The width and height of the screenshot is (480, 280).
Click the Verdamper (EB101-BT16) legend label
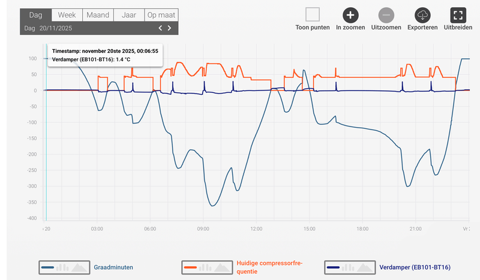415,267
